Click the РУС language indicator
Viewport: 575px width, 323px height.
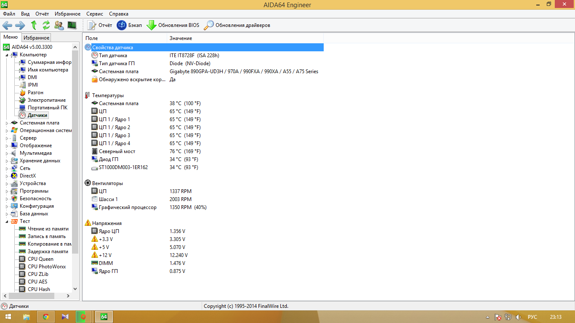click(532, 317)
